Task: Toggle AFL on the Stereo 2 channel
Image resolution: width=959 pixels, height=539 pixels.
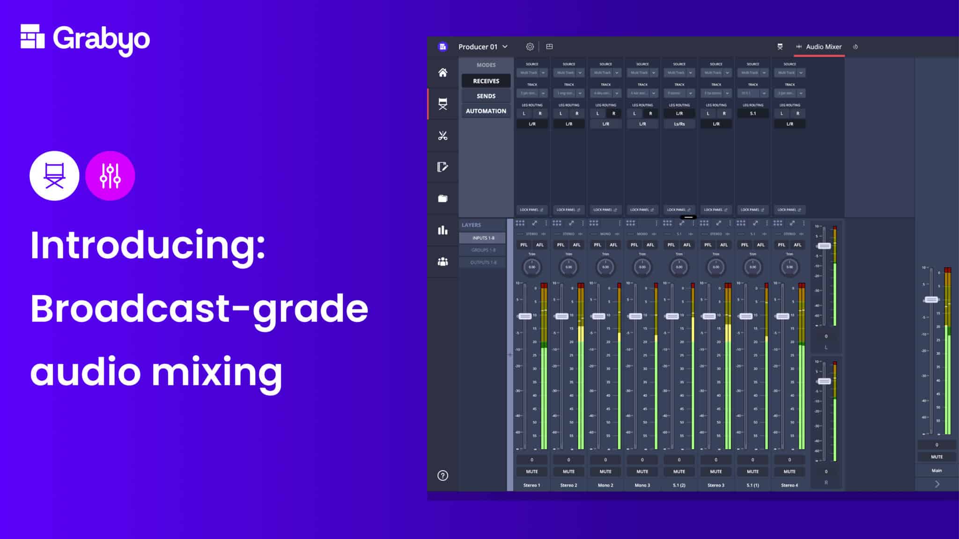Action: pos(576,245)
